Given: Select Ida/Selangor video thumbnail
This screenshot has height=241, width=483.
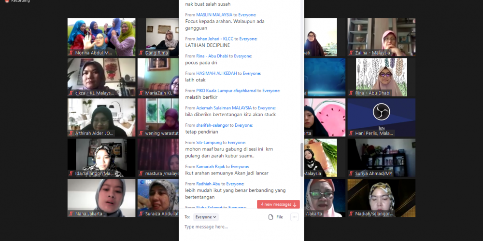Looking at the screenshot, I should (101, 158).
